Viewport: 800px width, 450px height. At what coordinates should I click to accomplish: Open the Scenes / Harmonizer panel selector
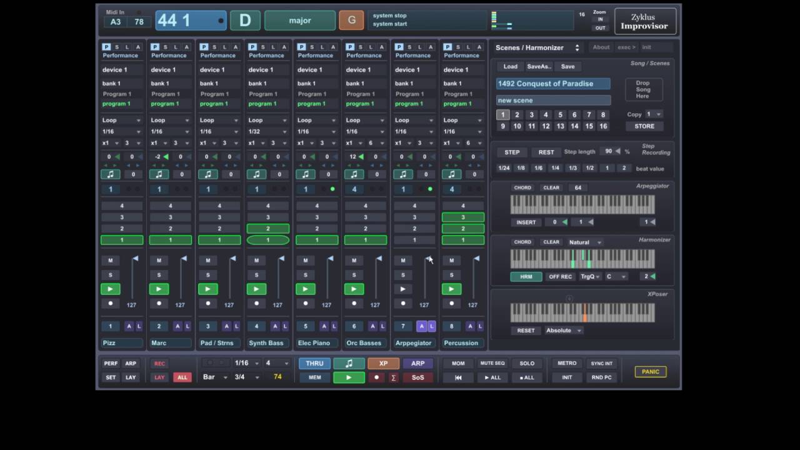tap(537, 47)
